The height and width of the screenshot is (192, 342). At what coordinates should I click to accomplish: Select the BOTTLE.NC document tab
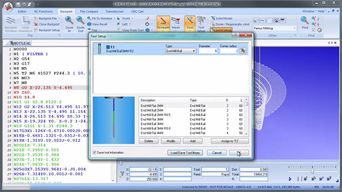pyautogui.click(x=20, y=43)
